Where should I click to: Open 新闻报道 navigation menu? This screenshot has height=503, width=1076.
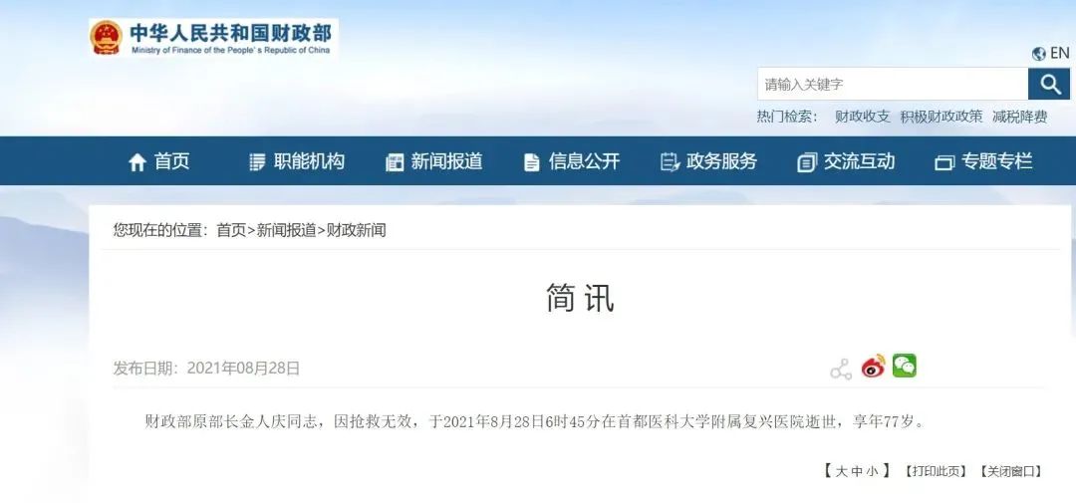[x=433, y=162]
